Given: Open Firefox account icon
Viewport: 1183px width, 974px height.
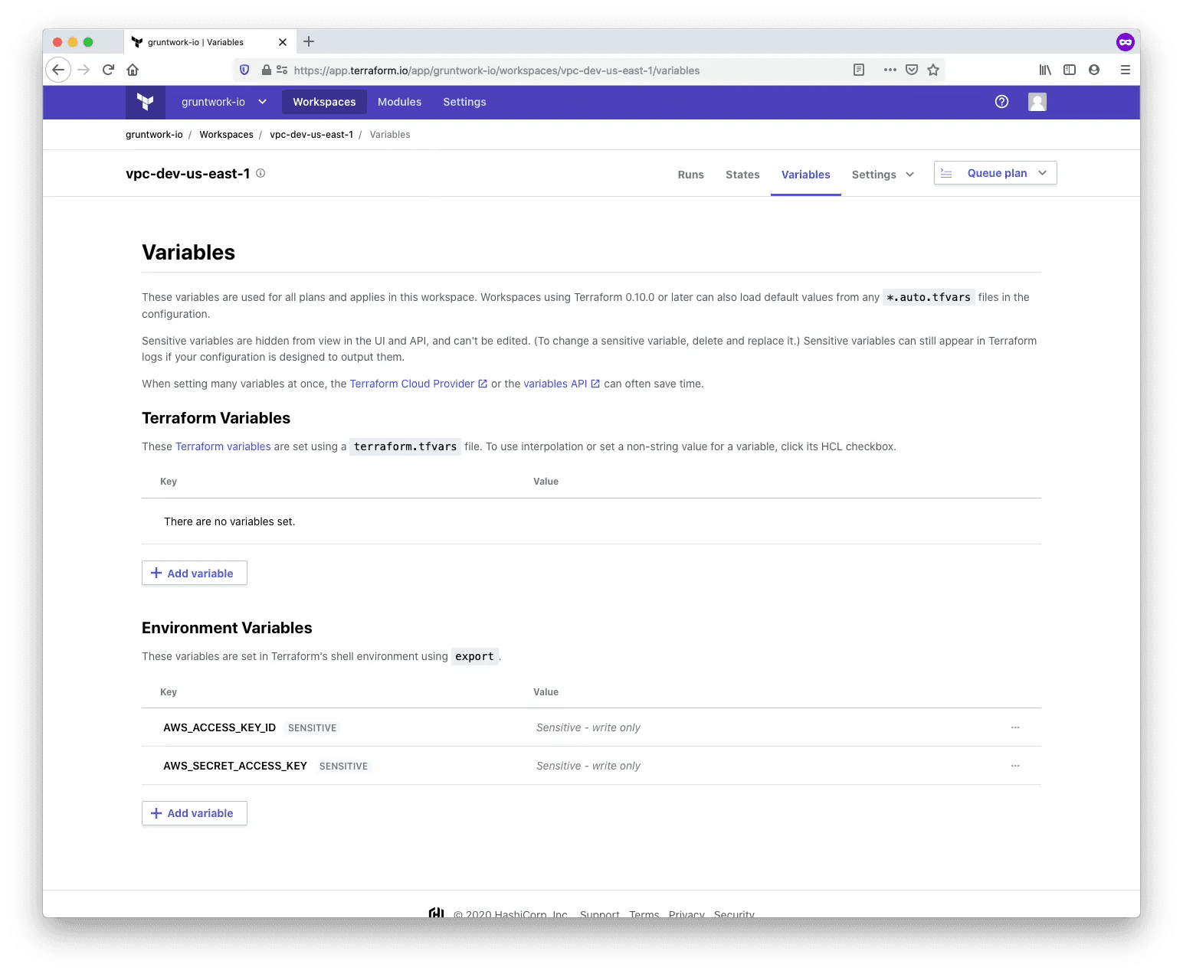Looking at the screenshot, I should 1094,70.
